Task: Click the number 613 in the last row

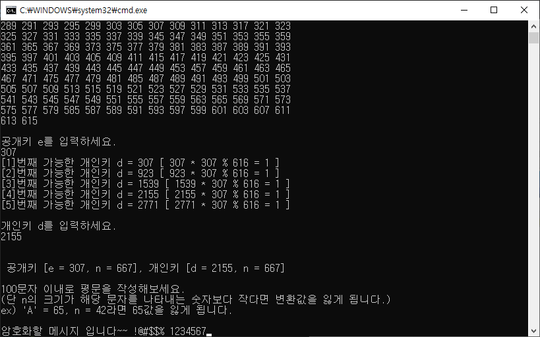Action: [9, 120]
